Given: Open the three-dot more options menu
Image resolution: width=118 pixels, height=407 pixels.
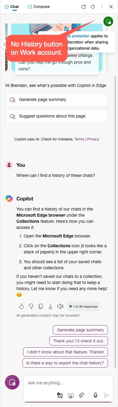Looking at the screenshot, I should click(102, 6).
